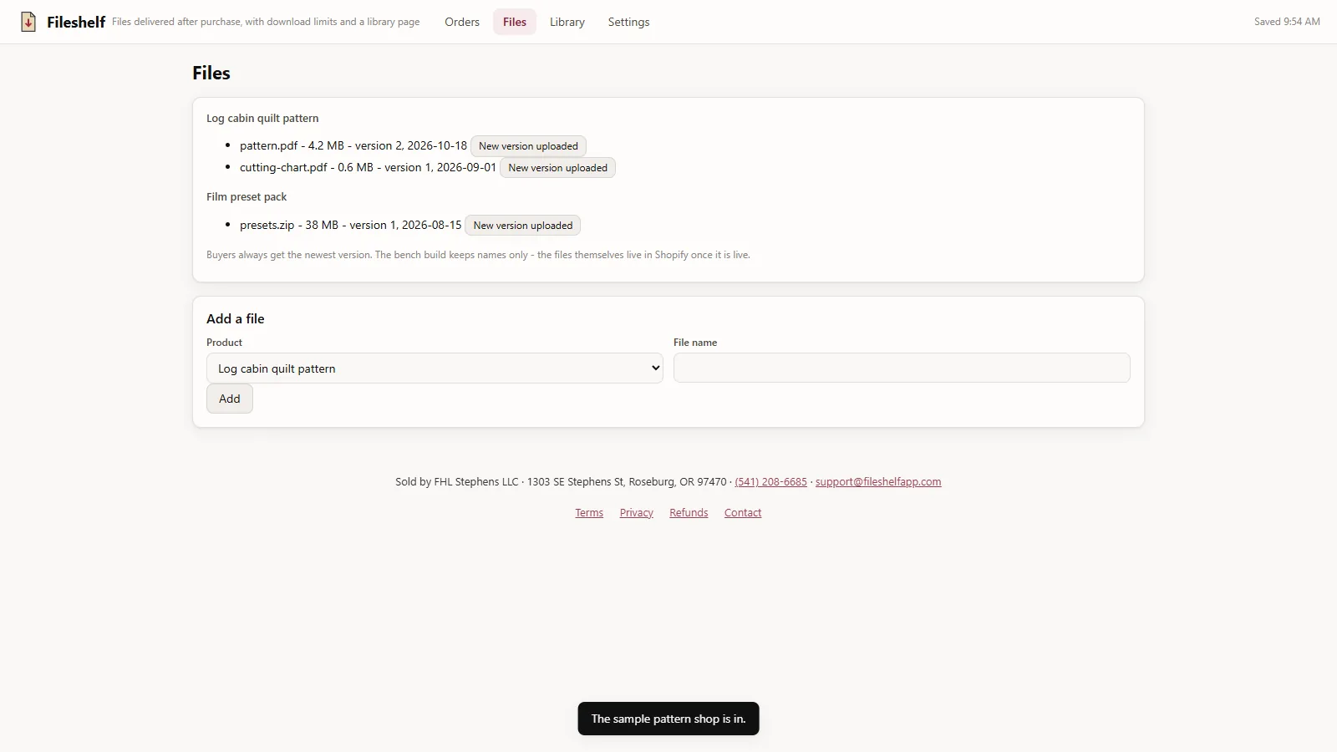Go to the Library tab
This screenshot has width=1337, height=752.
point(567,22)
